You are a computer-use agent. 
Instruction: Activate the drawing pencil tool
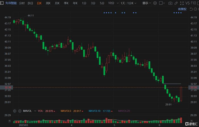pos(176,3)
